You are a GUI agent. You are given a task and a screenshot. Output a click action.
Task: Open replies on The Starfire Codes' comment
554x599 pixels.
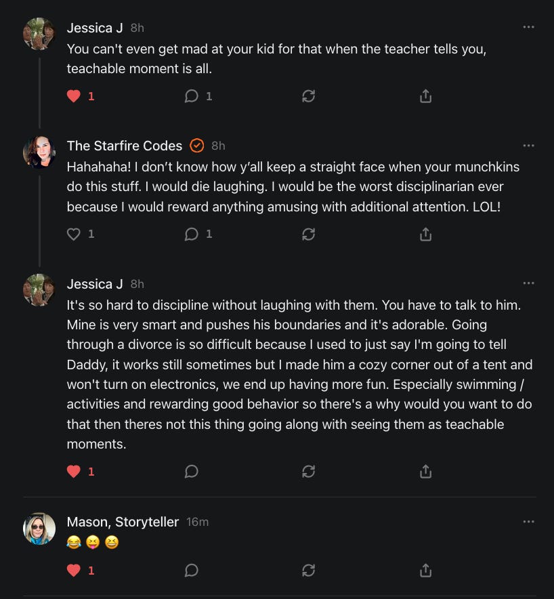click(x=192, y=234)
